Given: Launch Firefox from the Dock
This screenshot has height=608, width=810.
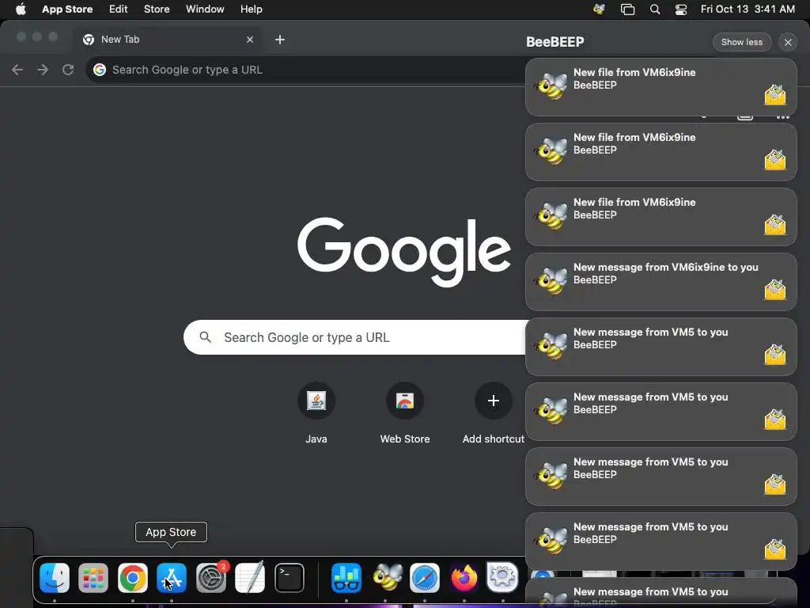Looking at the screenshot, I should pos(464,577).
